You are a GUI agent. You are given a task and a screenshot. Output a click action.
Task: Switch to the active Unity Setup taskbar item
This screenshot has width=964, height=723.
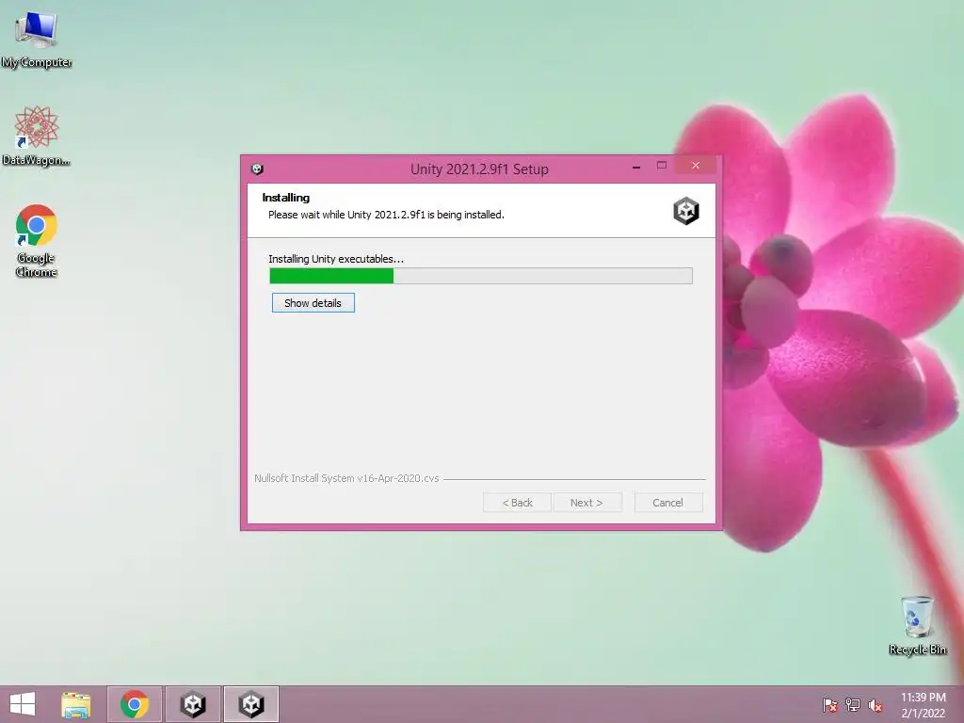(251, 704)
